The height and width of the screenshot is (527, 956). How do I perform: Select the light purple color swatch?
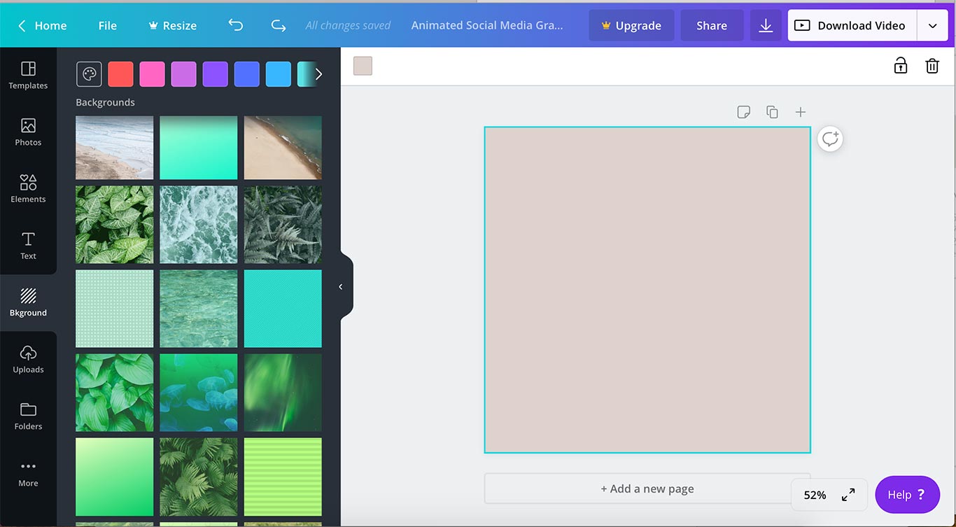click(184, 73)
